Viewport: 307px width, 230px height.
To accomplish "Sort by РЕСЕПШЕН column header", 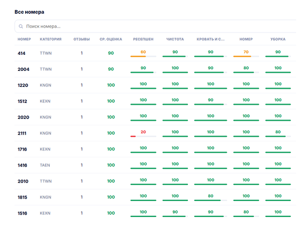I will click(x=143, y=39).
